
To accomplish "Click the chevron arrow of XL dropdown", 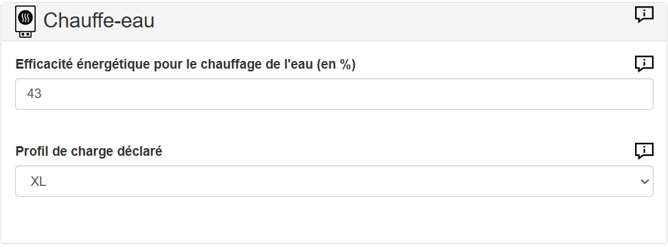I will click(644, 182).
